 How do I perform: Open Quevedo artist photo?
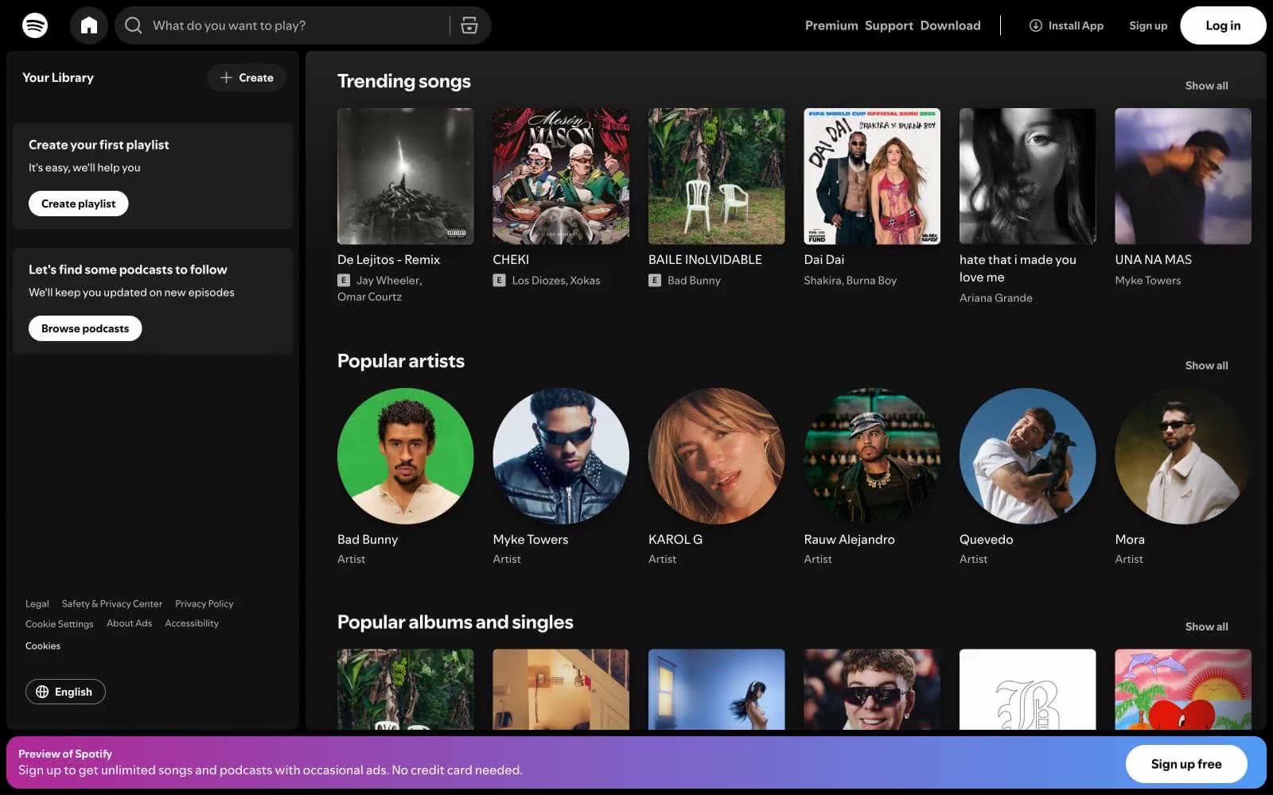1027,456
